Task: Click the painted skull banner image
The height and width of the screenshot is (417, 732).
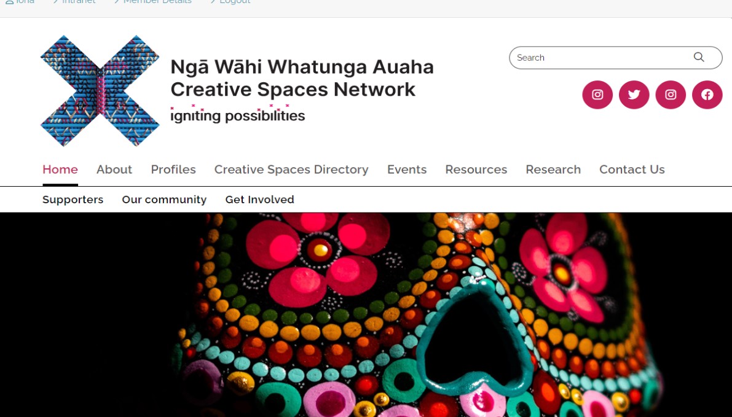Action: (366, 315)
